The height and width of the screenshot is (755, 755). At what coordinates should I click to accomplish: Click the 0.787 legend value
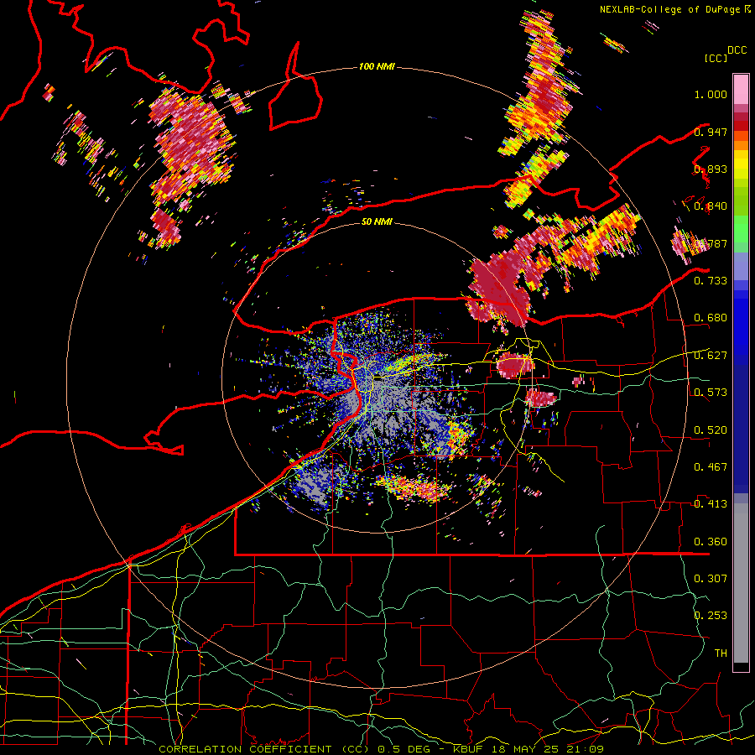[711, 243]
